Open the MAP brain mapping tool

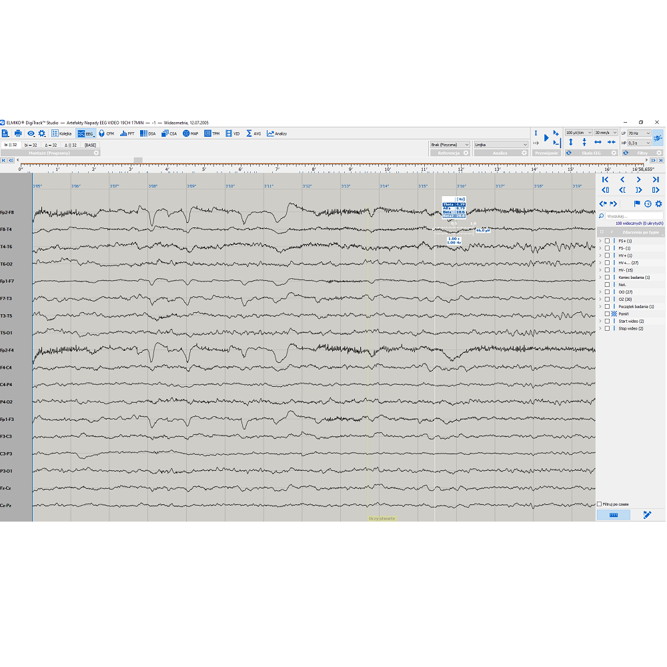click(191, 133)
